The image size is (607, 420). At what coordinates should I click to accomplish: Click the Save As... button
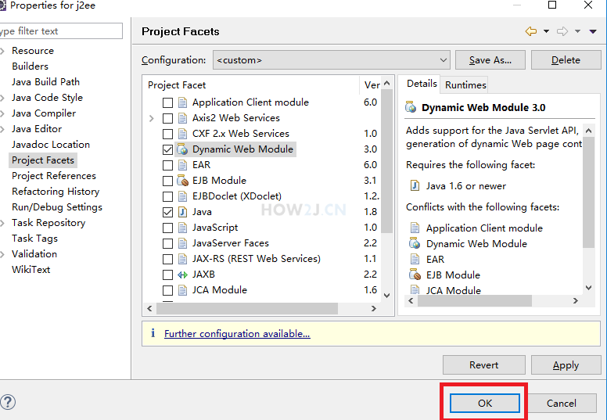[x=490, y=60]
